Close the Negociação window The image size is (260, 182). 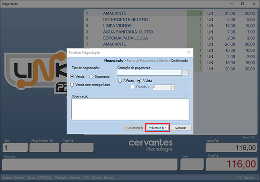pyautogui.click(x=254, y=4)
